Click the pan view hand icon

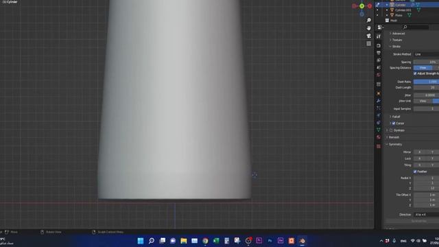coord(369,28)
